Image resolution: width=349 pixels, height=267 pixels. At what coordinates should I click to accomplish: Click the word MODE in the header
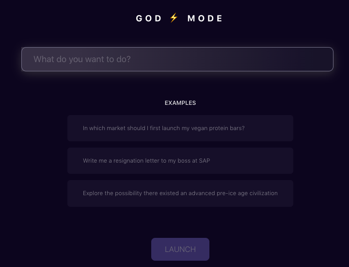tap(206, 18)
